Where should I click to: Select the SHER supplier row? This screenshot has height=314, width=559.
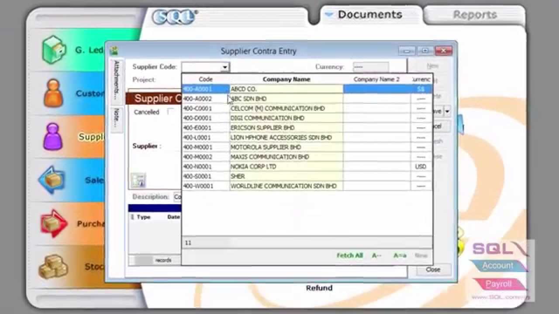point(307,176)
